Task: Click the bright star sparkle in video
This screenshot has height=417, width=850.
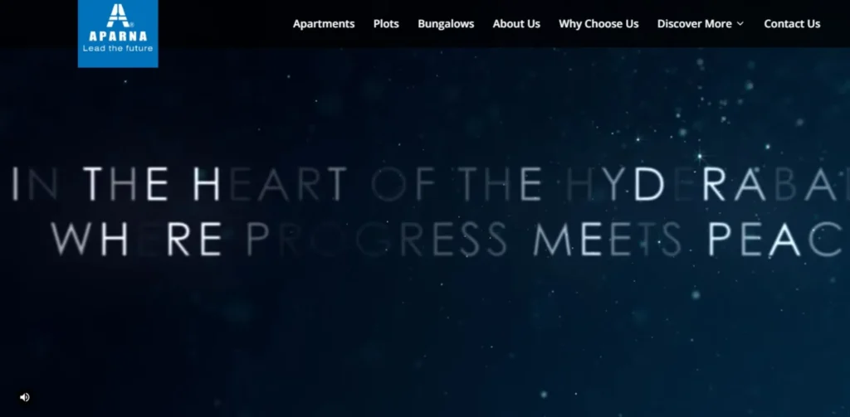Action: coord(700,157)
